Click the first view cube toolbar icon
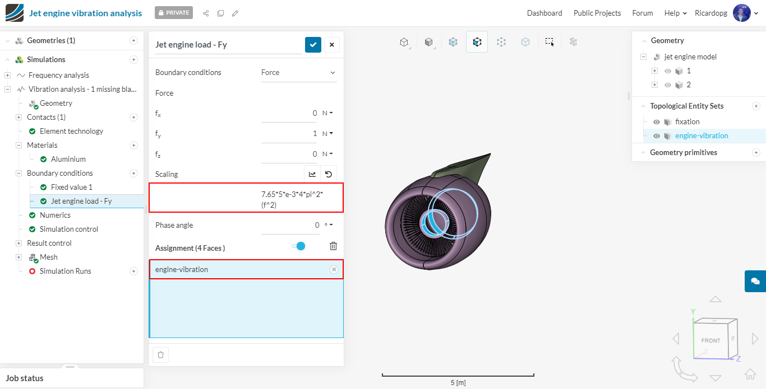Viewport: 766px width, 389px height. [x=404, y=42]
